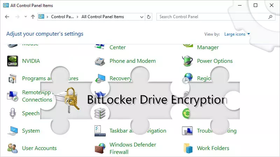Image resolution: width=280 pixels, height=157 pixels.
Task: Click the Programs and Features icon
Action: coord(13,78)
